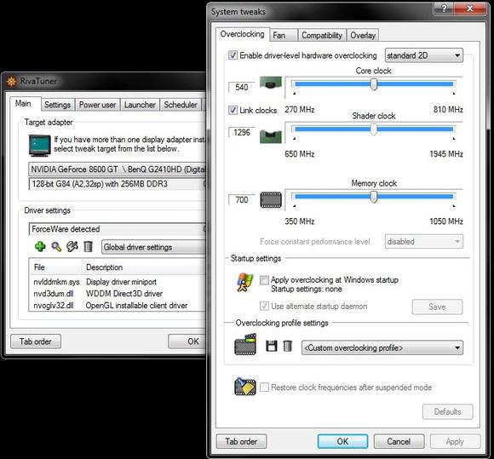The width and height of the screenshot is (494, 459).
Task: Click the magnifier detect driver icon
Action: (56, 247)
